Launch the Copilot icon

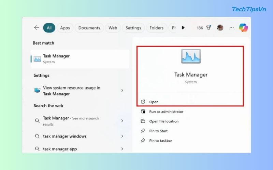click(243, 28)
